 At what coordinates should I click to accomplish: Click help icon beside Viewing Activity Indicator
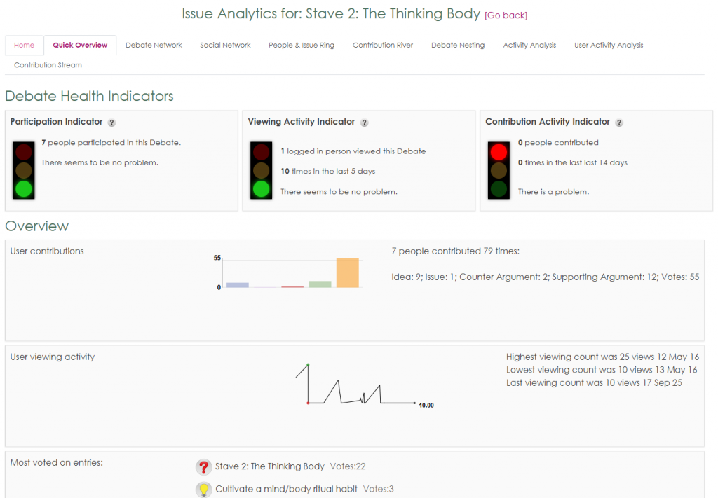(x=364, y=123)
